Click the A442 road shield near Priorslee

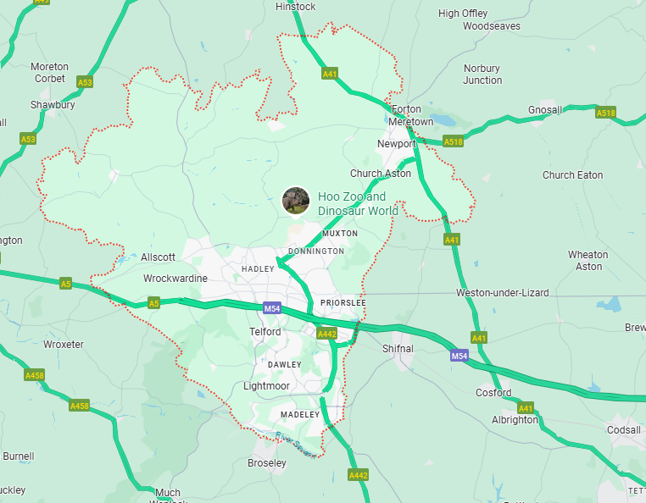point(326,334)
